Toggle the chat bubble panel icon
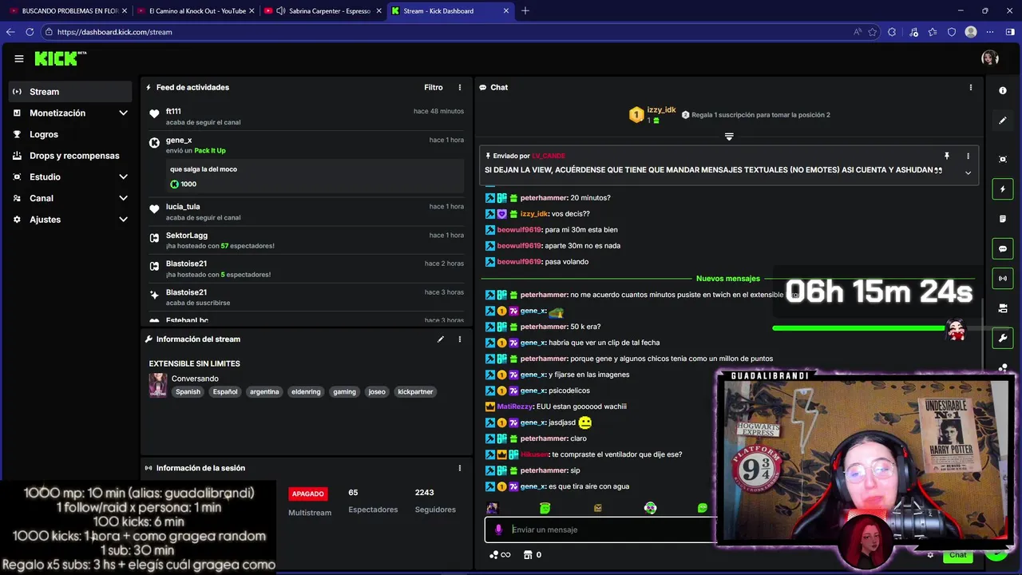Viewport: 1022px width, 575px height. tap(1003, 249)
